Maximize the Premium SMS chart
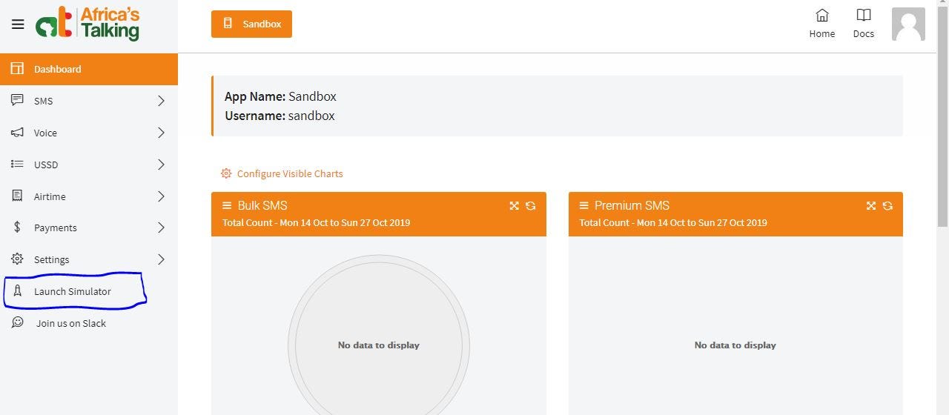Viewport: 949px width, 415px height. click(871, 206)
